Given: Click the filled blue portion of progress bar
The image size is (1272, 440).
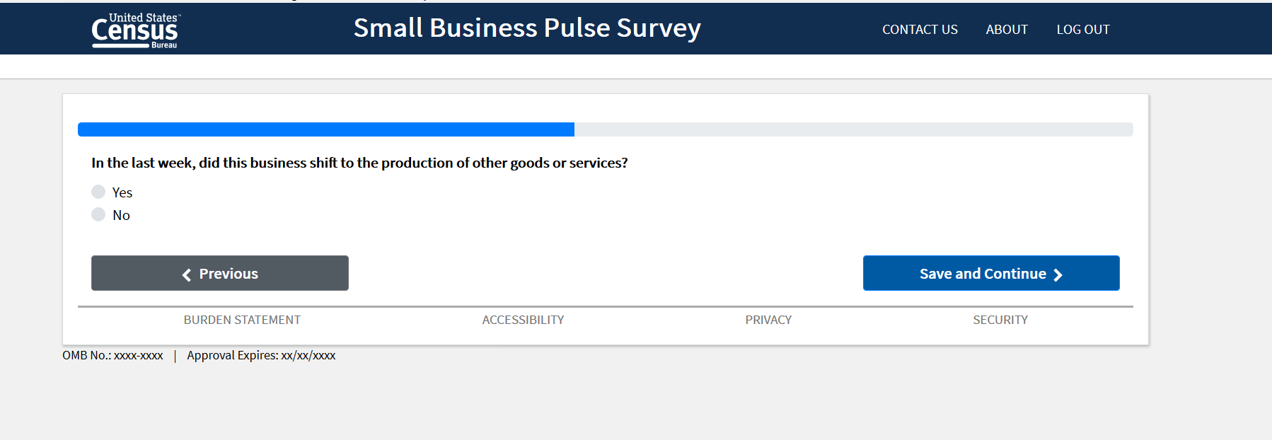Looking at the screenshot, I should [x=325, y=129].
